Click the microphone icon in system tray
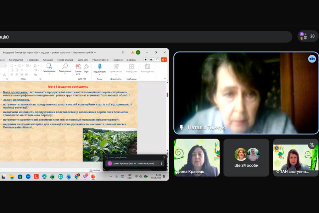The image size is (319, 213). (117, 176)
